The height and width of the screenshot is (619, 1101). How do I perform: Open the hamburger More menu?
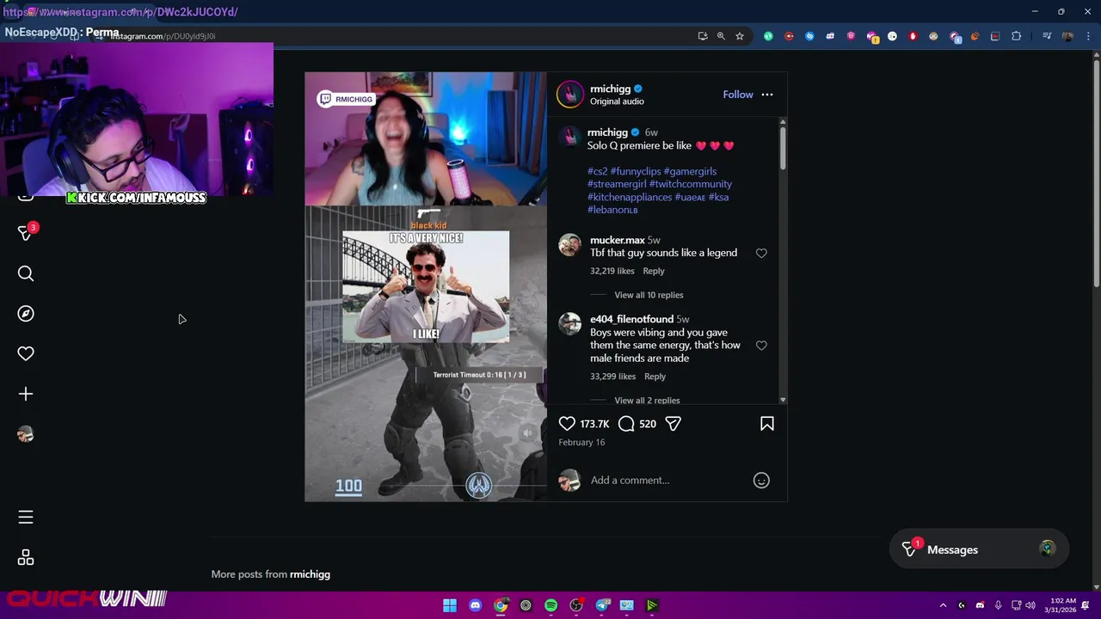point(26,517)
